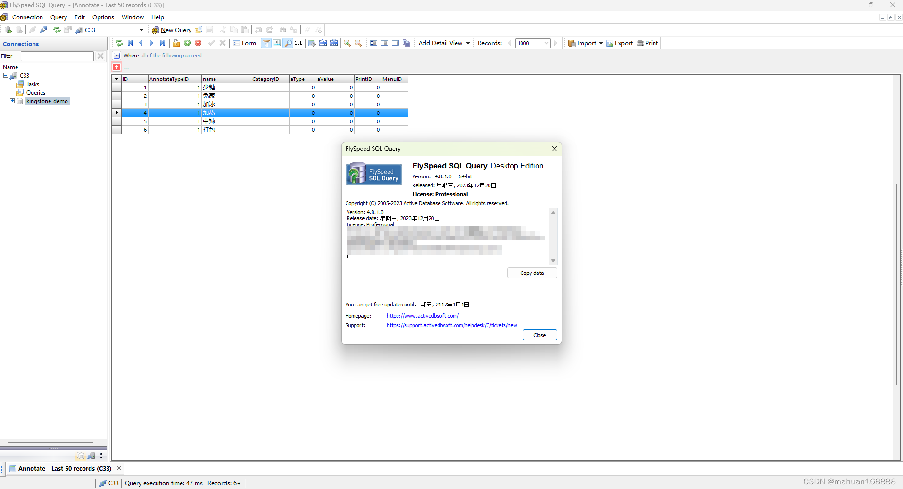Viewport: 903px width, 489px height.
Task: Open the Options menu
Action: click(103, 17)
